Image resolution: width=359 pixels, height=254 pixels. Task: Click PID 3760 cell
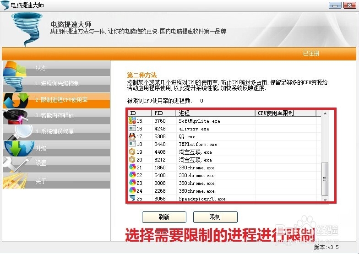160,121
